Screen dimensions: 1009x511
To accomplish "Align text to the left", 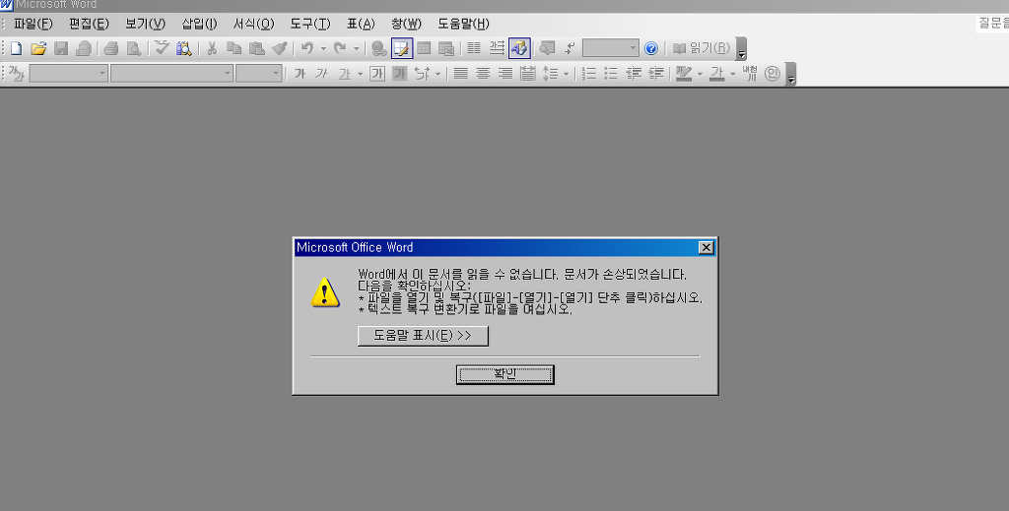I will pos(461,74).
